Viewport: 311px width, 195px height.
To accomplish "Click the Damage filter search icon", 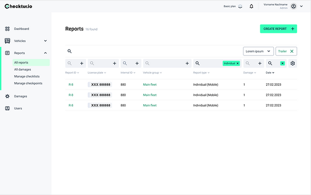I will point(247,63).
